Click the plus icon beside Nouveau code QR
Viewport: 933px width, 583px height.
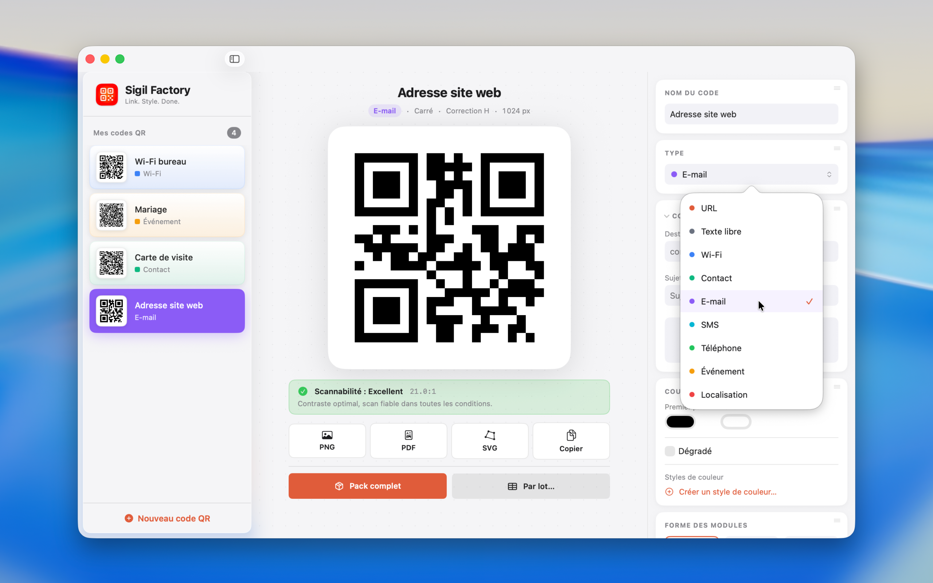pos(129,518)
